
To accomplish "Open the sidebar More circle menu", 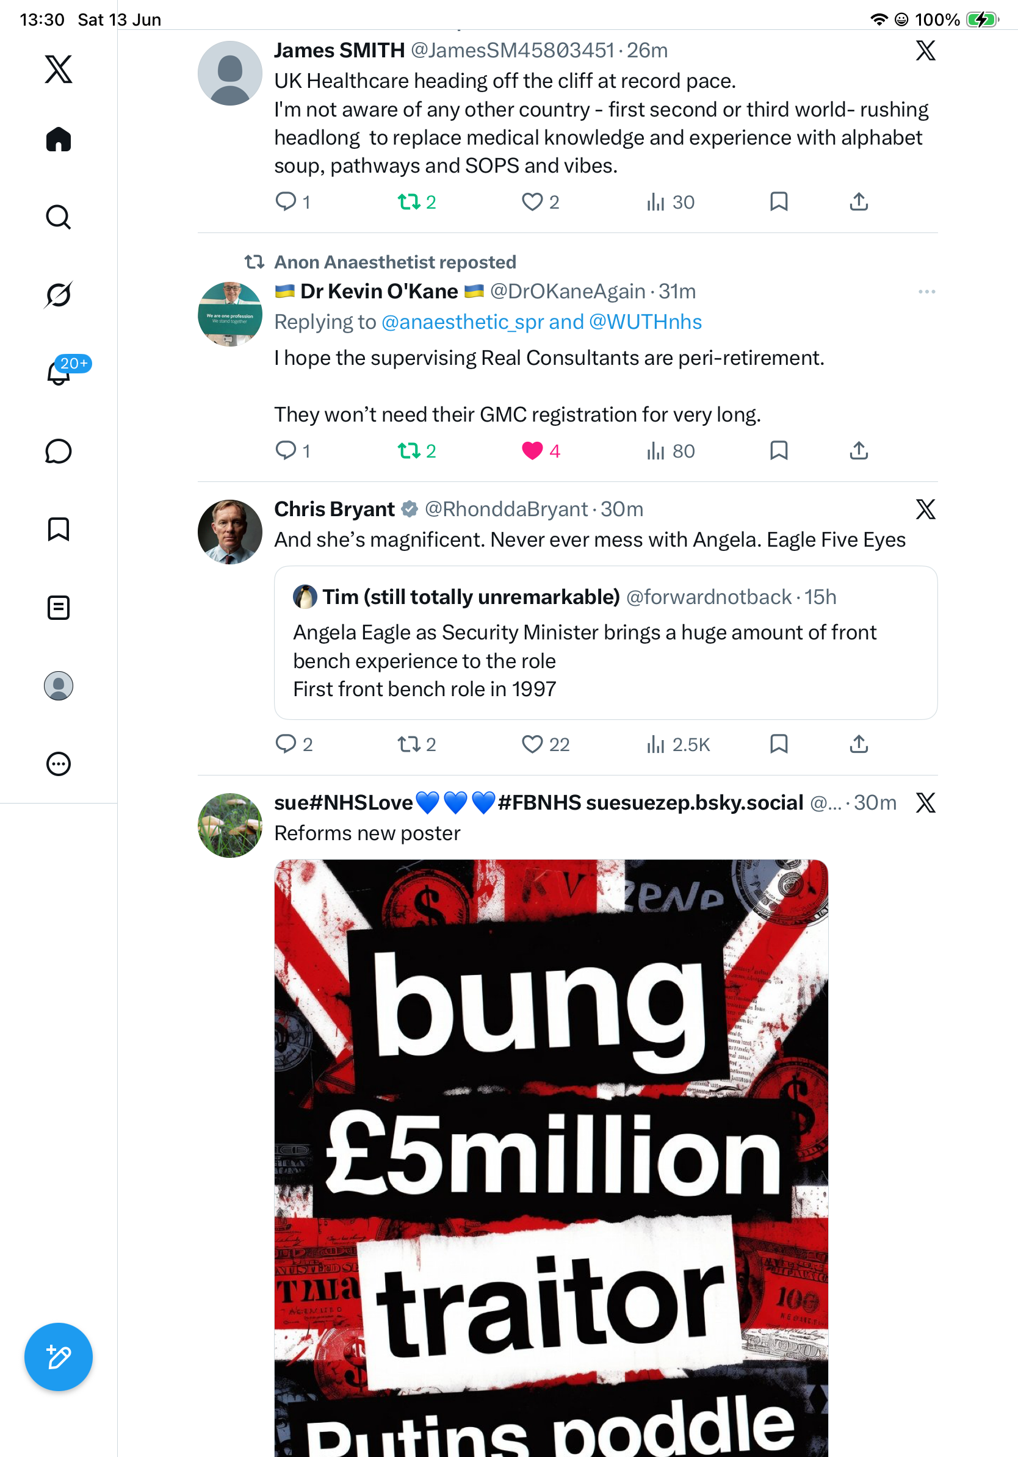I will coord(59,763).
